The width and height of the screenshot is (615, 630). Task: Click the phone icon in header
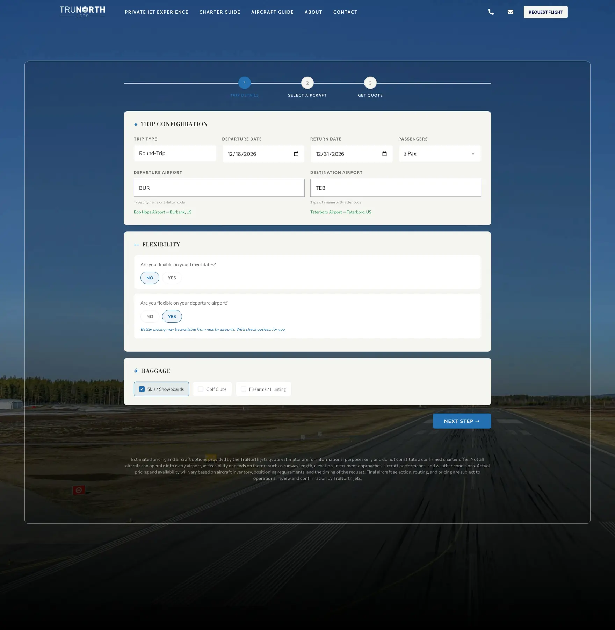pos(491,12)
